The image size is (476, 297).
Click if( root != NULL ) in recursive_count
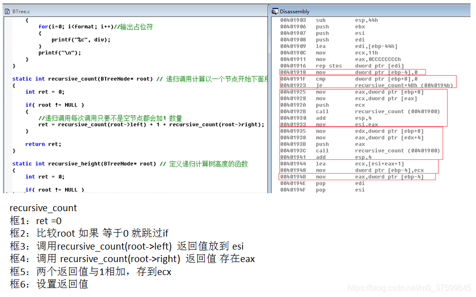coord(55,105)
